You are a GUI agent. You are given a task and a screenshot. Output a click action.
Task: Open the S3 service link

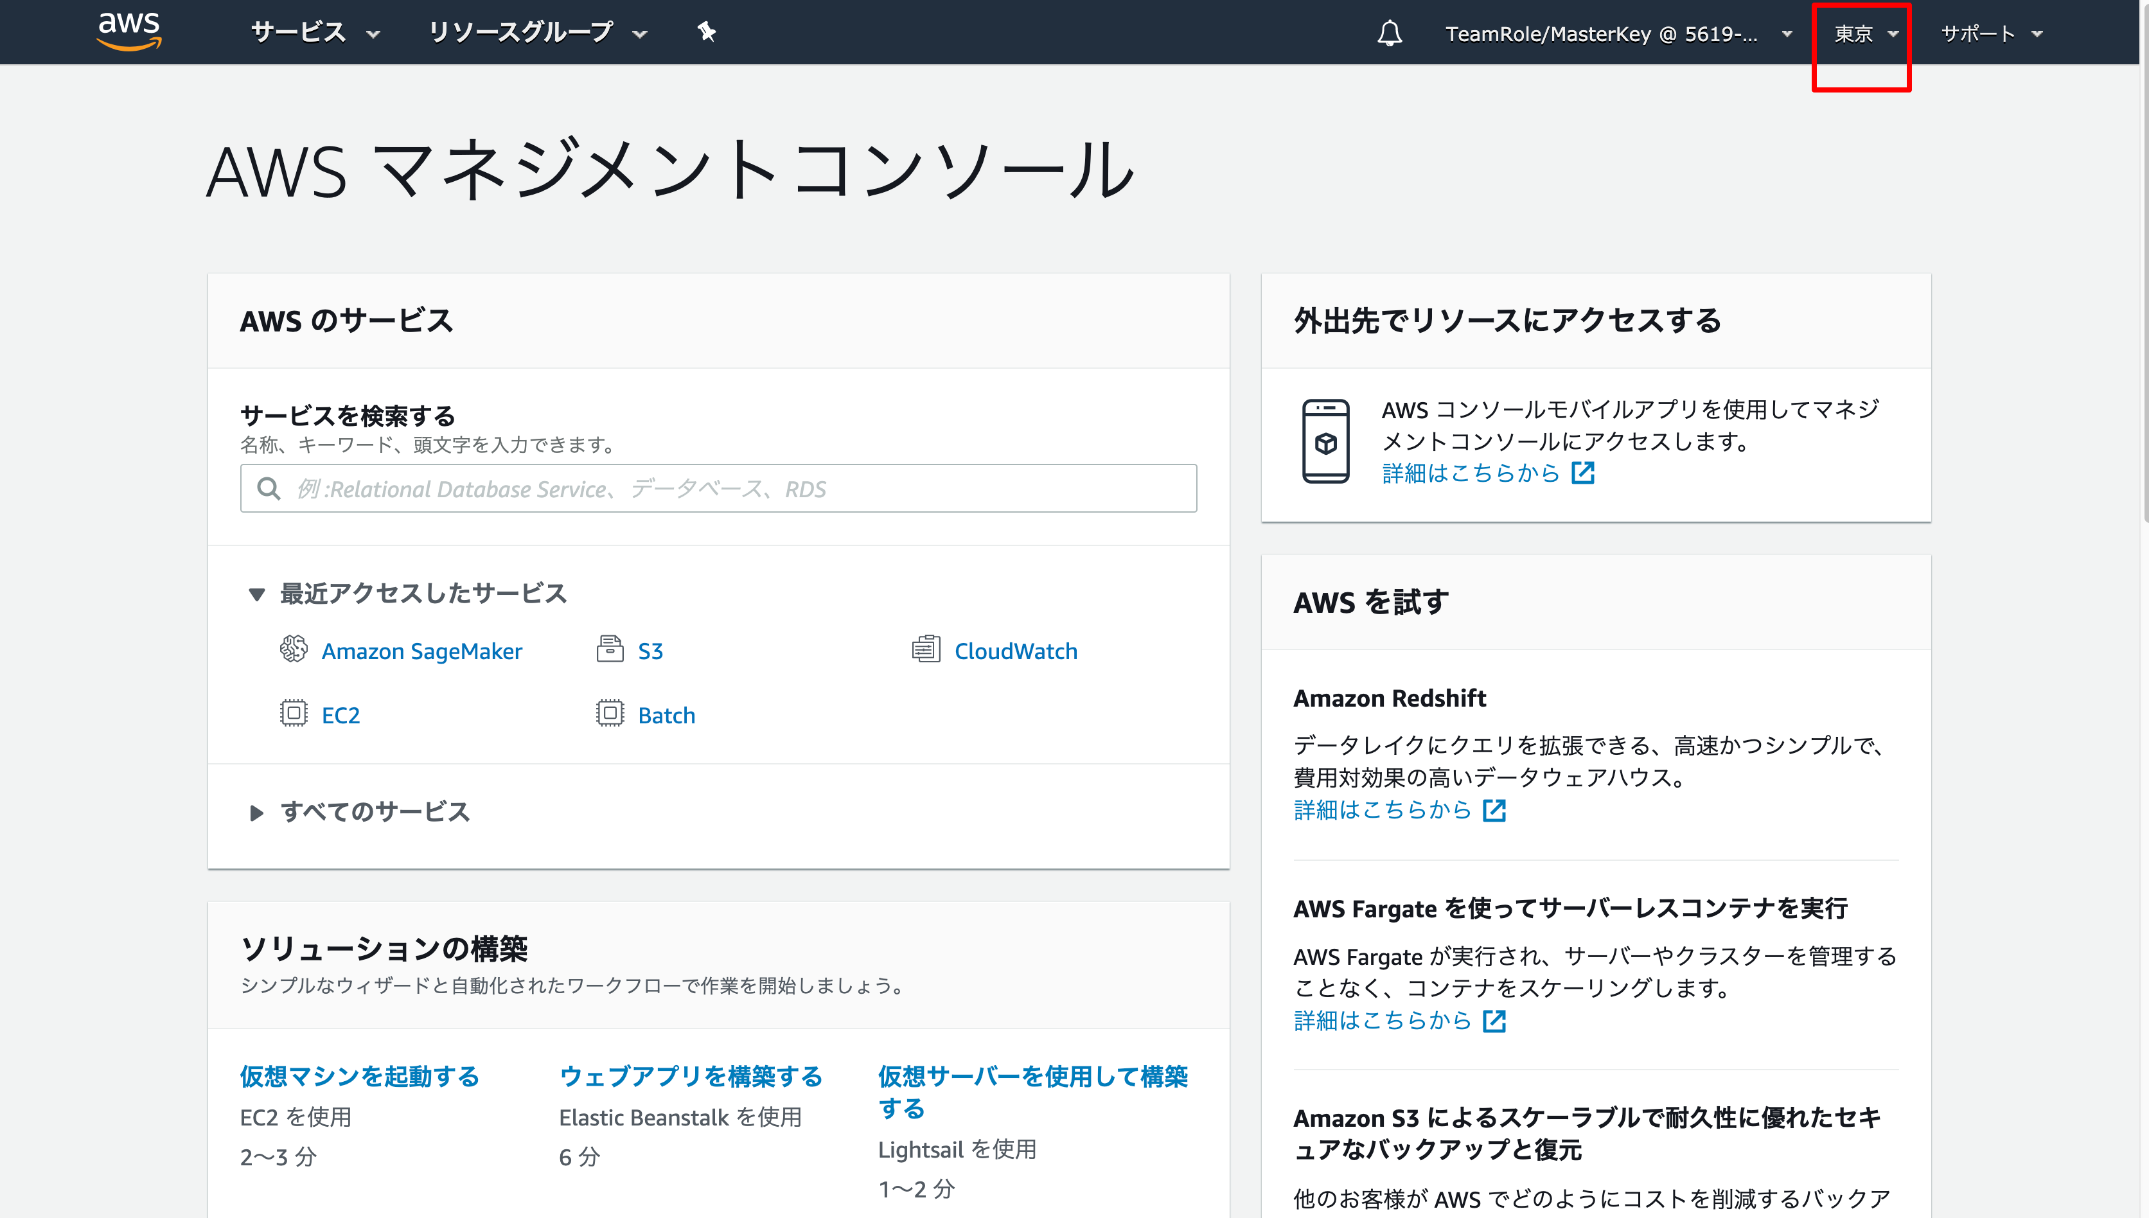pyautogui.click(x=650, y=651)
